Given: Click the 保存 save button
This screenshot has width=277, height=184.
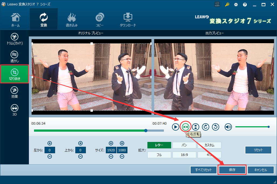Looking at the screenshot, I should coord(232,170).
